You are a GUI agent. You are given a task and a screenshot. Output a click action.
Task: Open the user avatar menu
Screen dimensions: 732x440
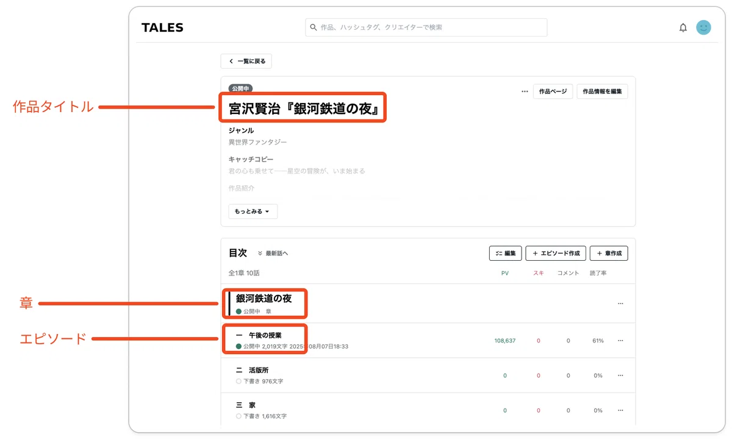(x=703, y=27)
